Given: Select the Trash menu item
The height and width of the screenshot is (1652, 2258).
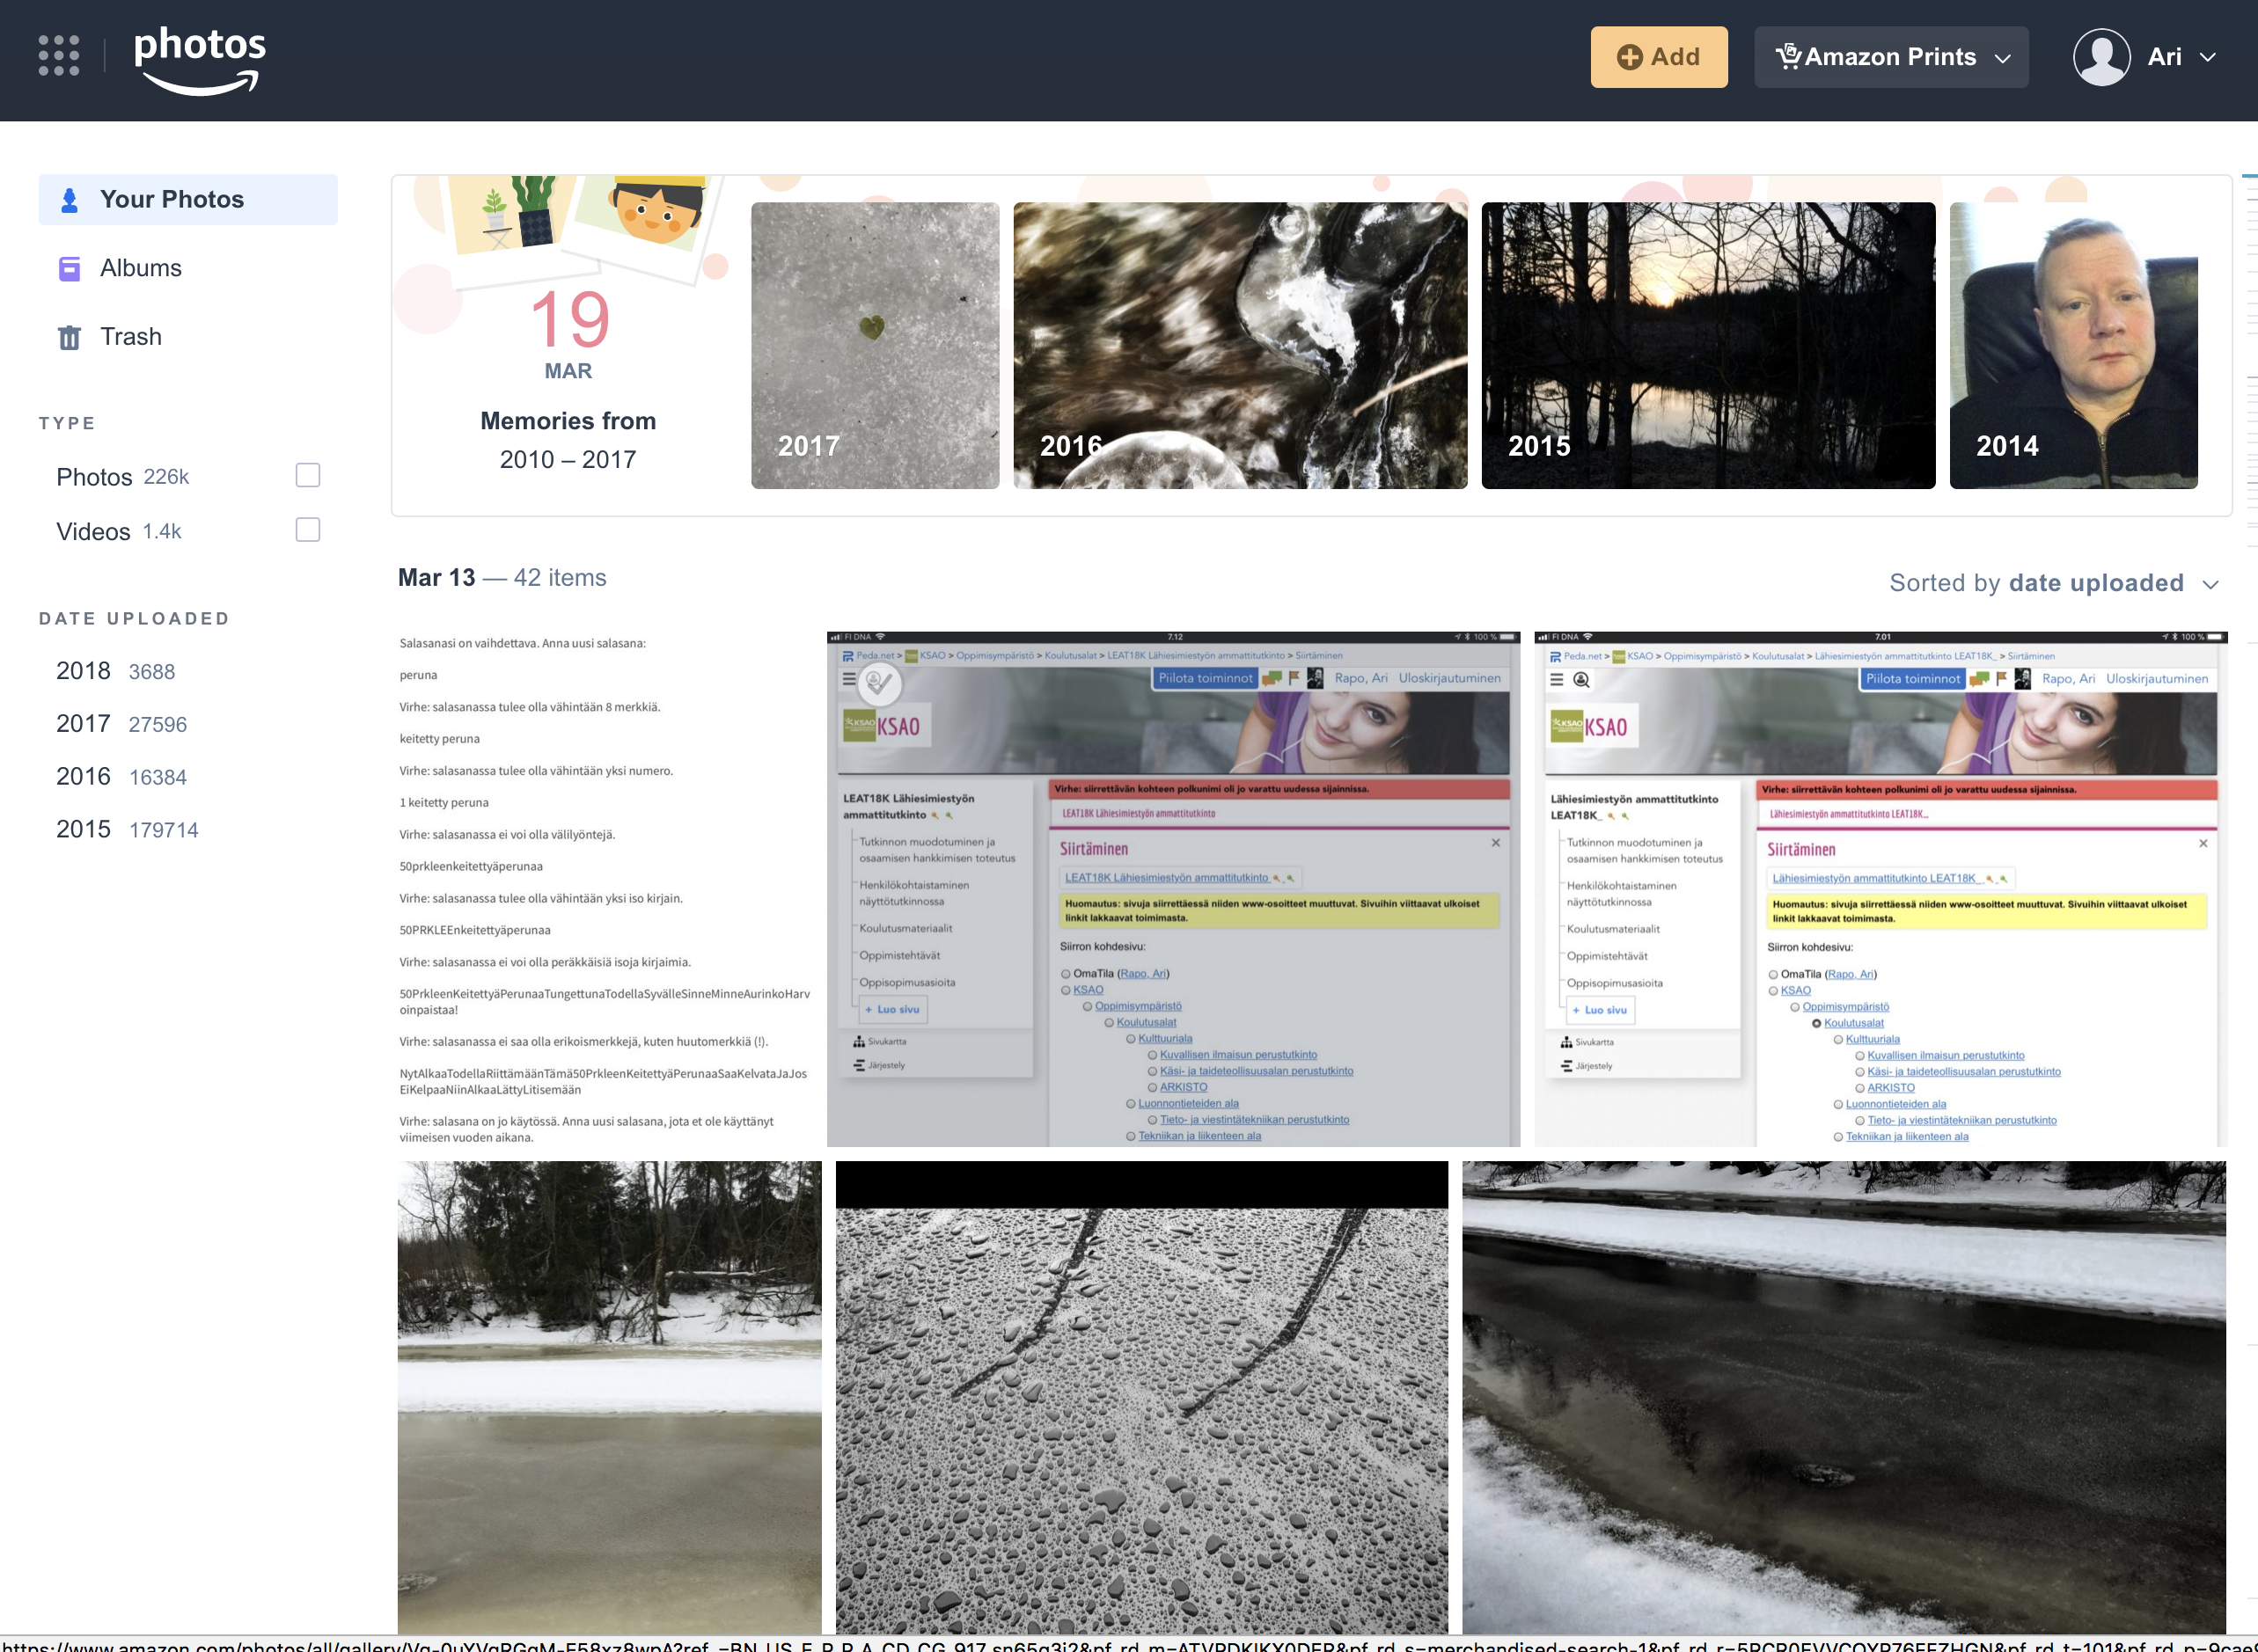Looking at the screenshot, I should (131, 337).
